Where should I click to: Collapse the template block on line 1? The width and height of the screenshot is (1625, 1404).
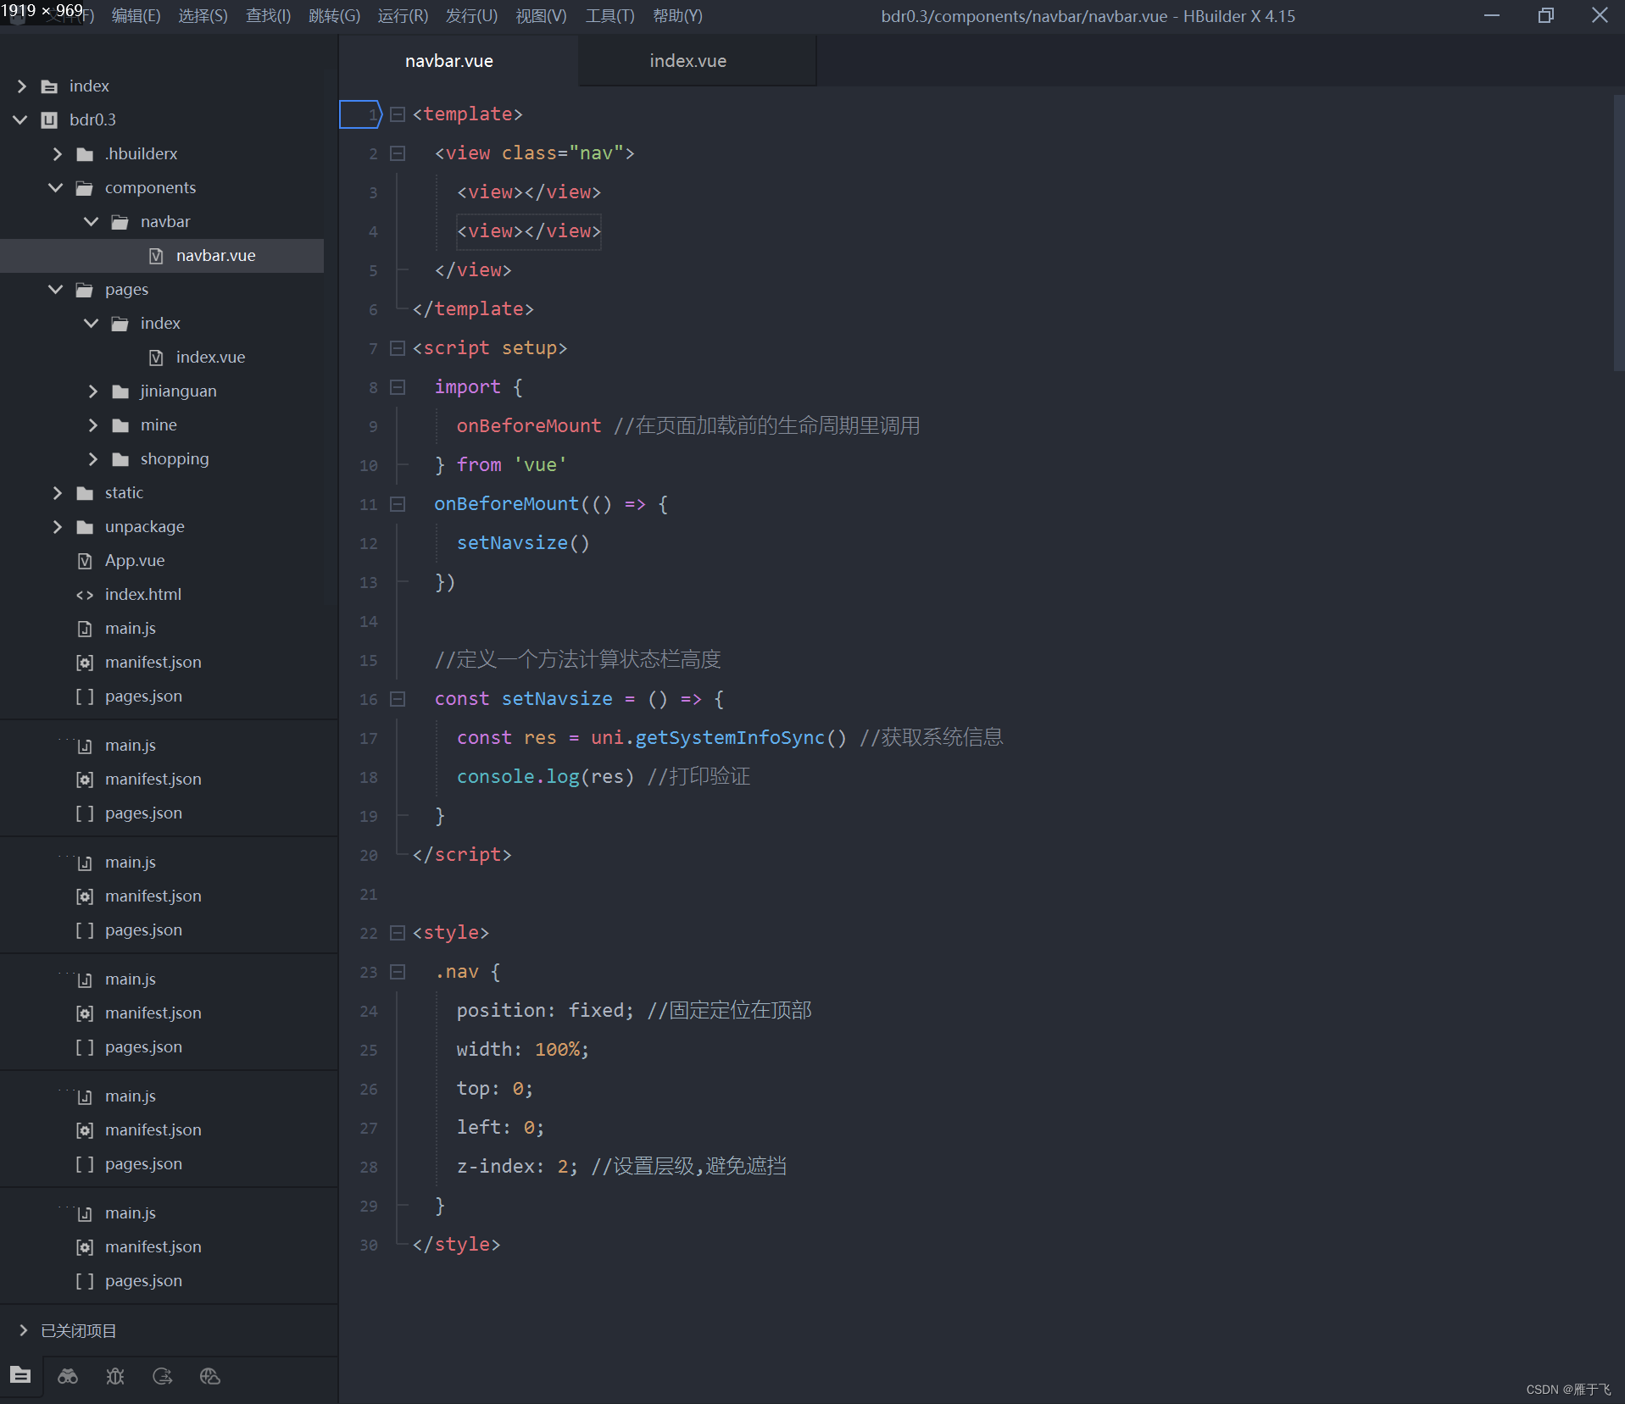[397, 114]
